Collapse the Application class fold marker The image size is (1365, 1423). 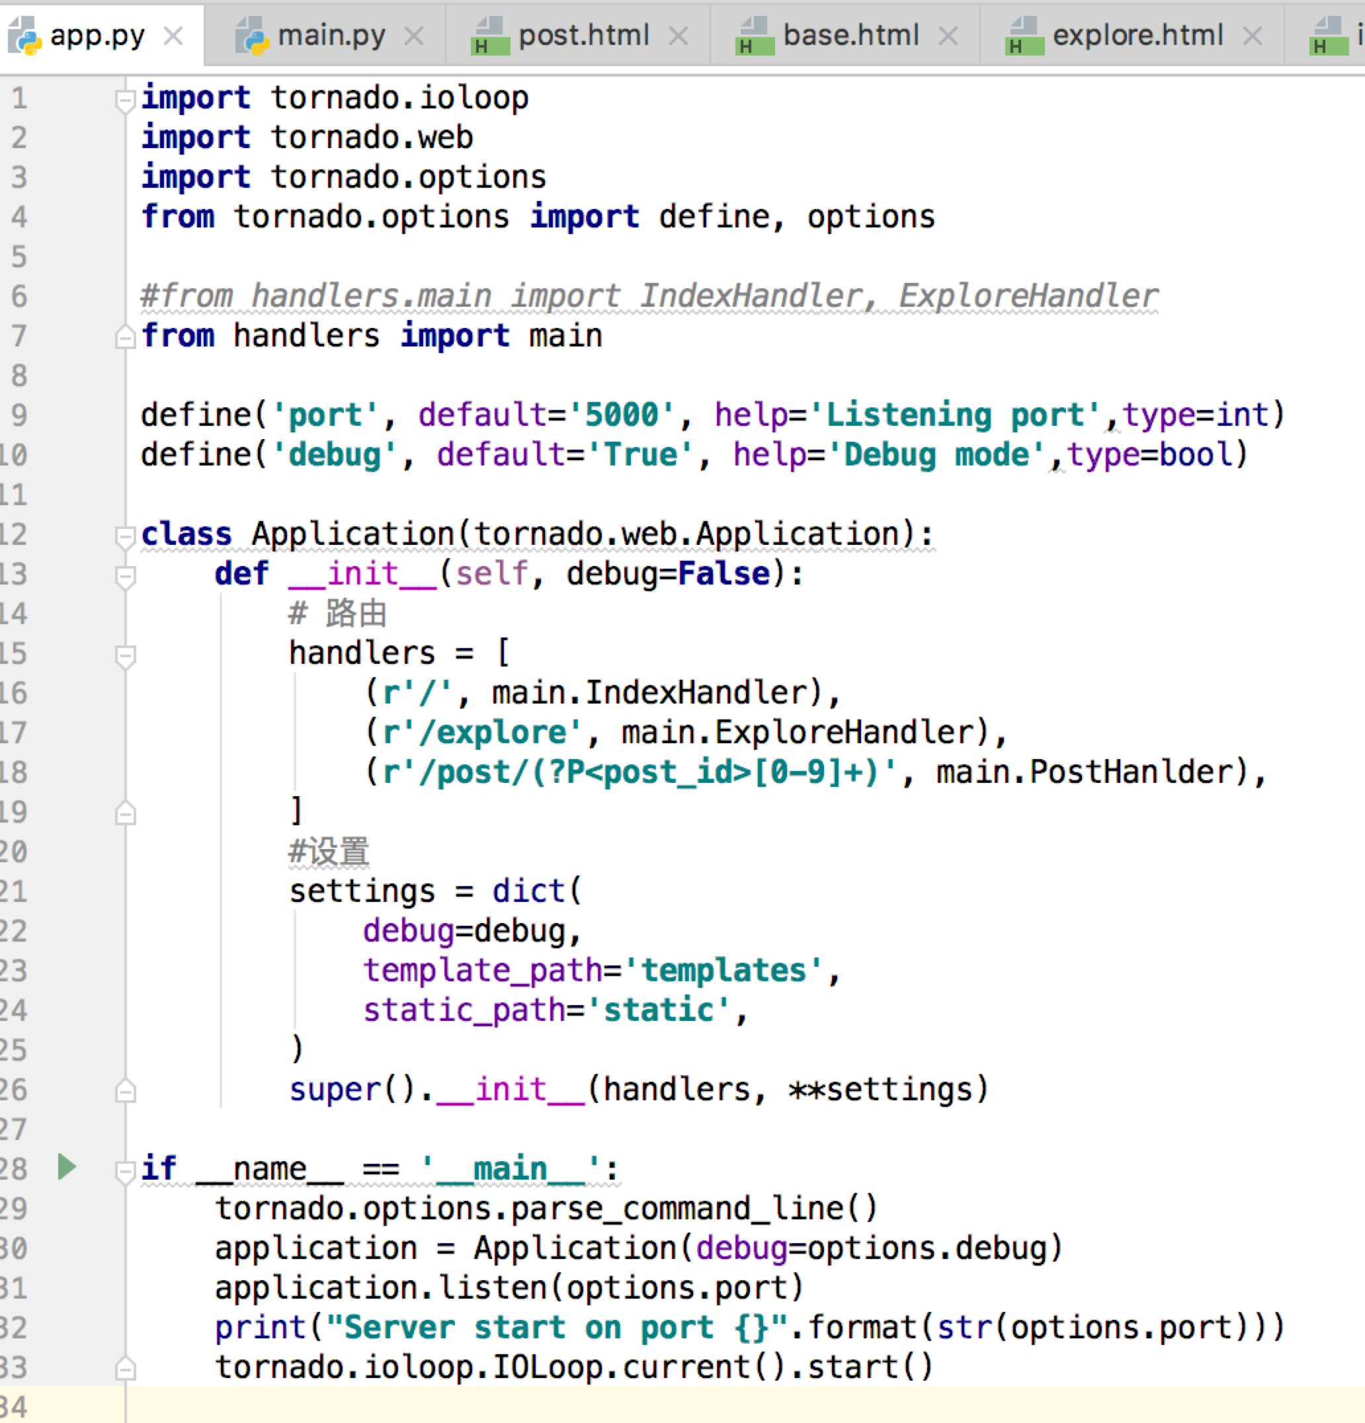tap(125, 536)
